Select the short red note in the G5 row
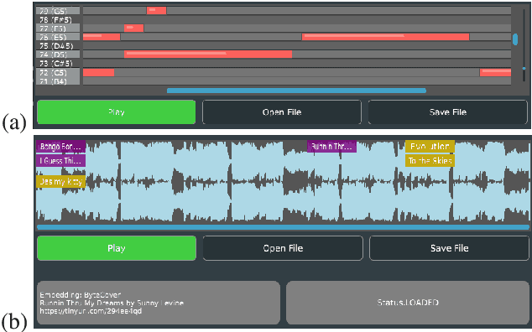Image resolution: width=532 pixels, height=332 pixels. pyautogui.click(x=156, y=11)
